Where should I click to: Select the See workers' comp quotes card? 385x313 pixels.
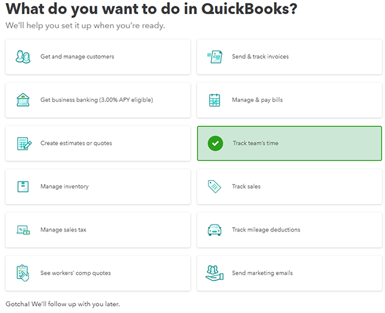click(x=98, y=273)
